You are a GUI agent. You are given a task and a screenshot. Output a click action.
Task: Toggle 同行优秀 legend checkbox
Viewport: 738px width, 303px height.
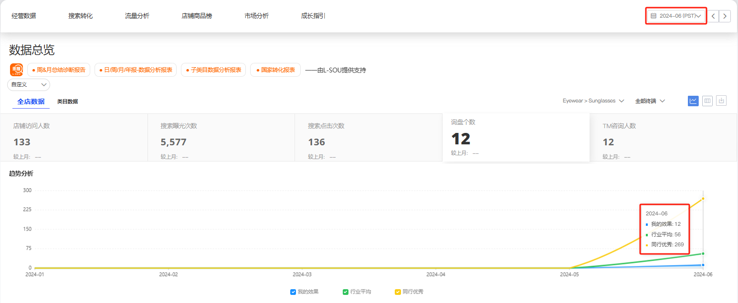(398, 292)
